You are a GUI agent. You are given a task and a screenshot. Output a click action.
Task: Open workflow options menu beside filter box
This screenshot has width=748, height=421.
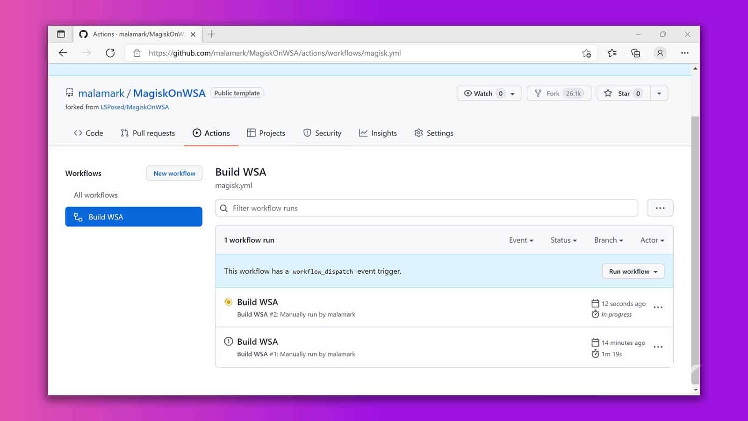point(660,208)
